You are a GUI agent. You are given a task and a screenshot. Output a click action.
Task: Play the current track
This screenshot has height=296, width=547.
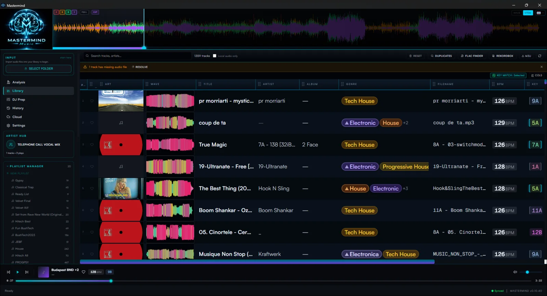coord(17,272)
